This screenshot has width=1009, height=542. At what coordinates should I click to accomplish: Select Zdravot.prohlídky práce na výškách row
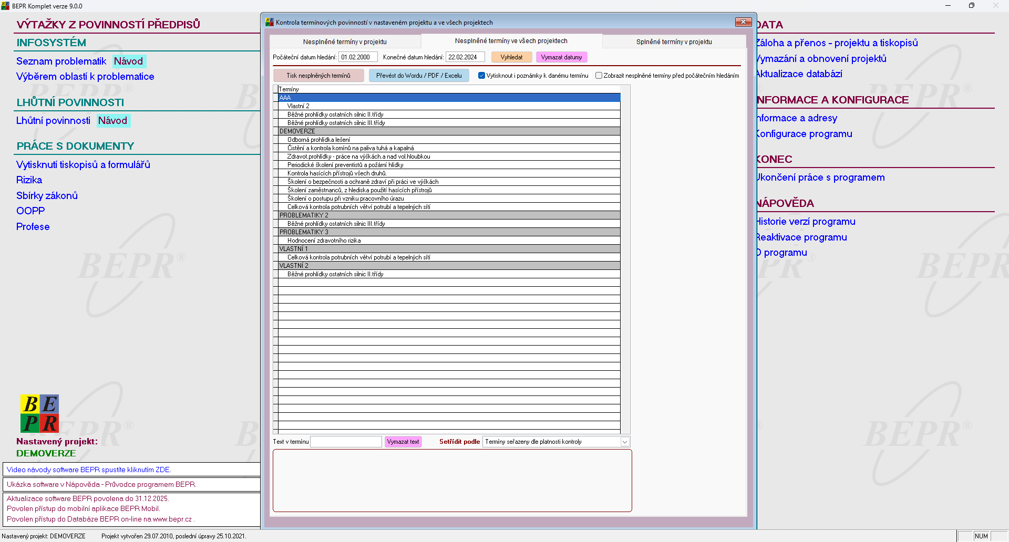point(449,157)
